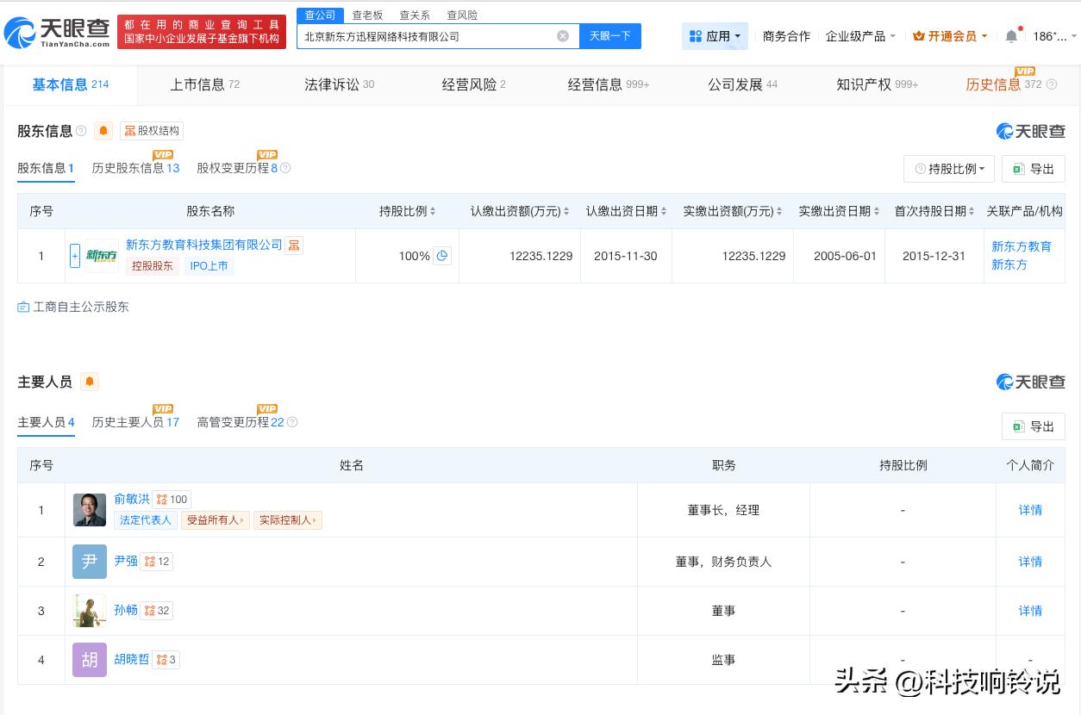The image size is (1081, 715).
Task: Expand the shareholder row with plus button
Action: click(x=75, y=256)
